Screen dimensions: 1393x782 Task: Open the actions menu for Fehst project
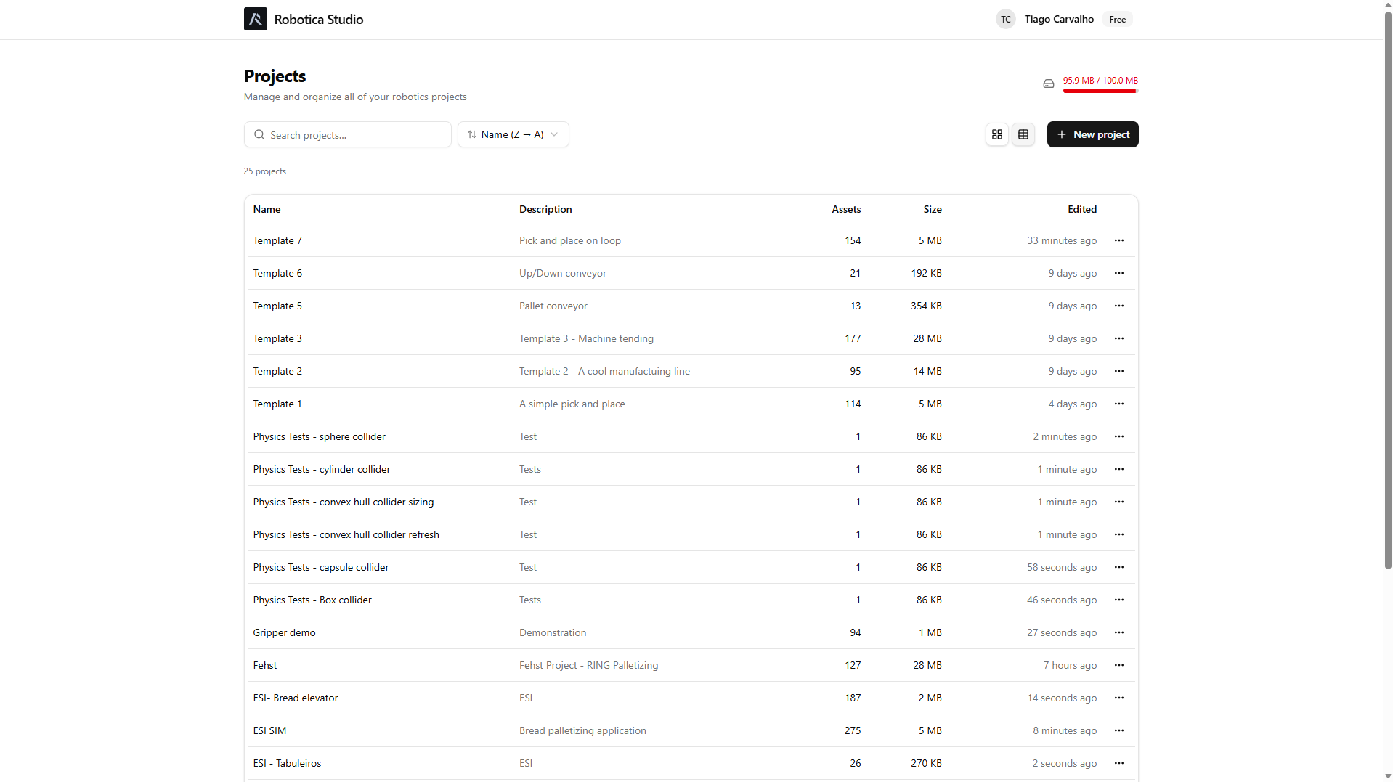click(1118, 665)
